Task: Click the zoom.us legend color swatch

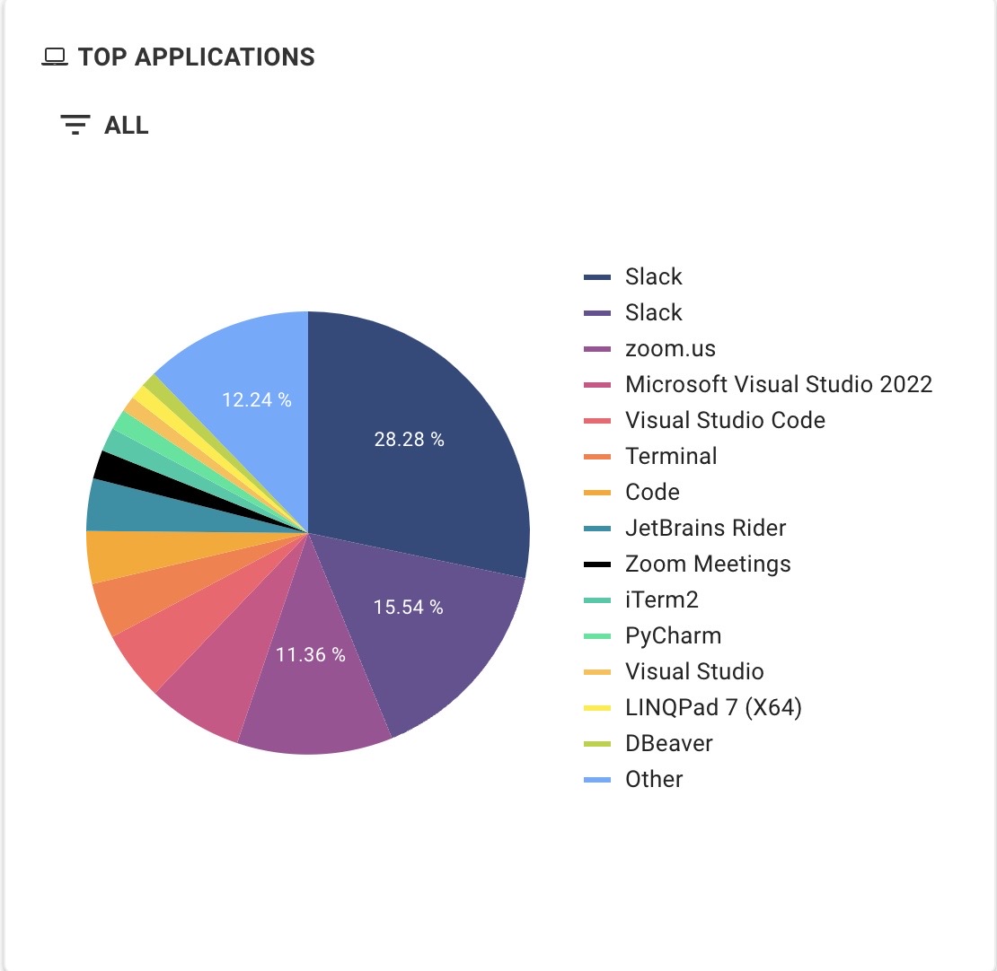Action: pos(597,349)
